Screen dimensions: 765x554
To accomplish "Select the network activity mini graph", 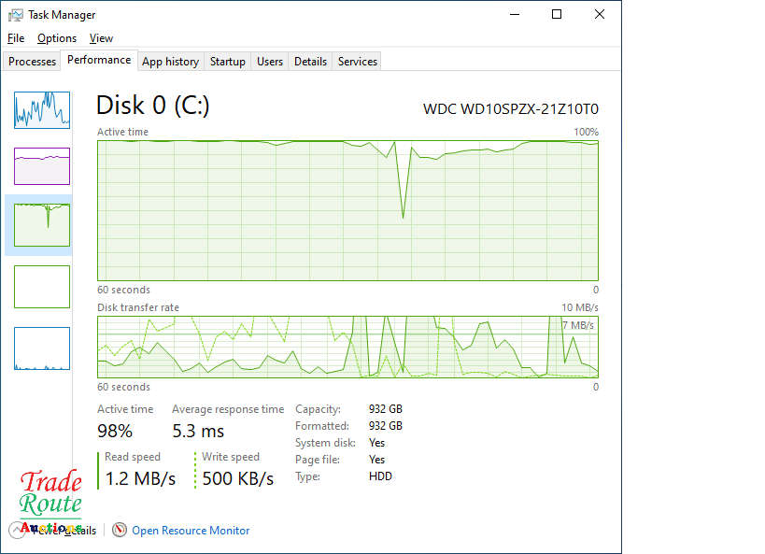I will tap(42, 348).
